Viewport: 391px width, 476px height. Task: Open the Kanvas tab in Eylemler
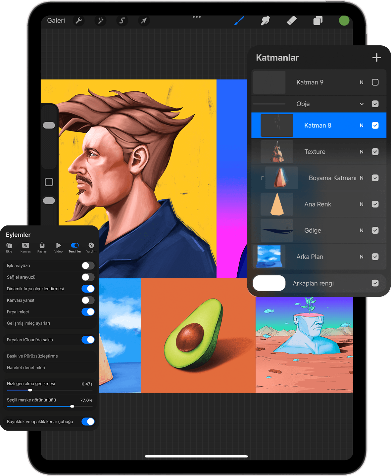point(25,247)
